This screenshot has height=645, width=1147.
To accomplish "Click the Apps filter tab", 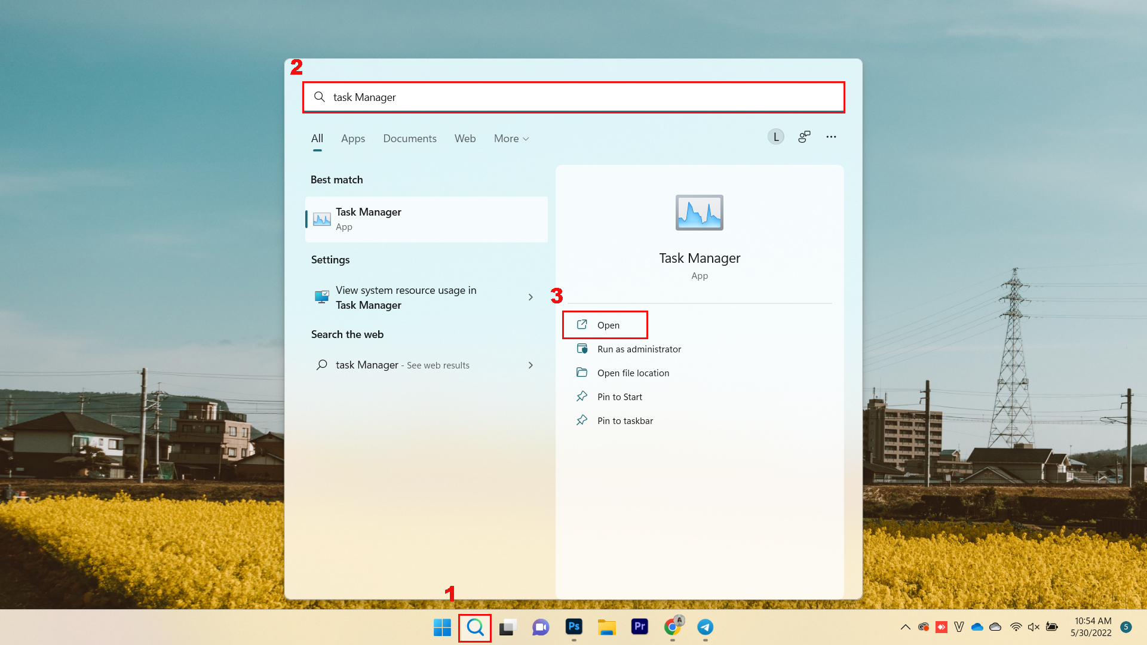I will point(352,138).
